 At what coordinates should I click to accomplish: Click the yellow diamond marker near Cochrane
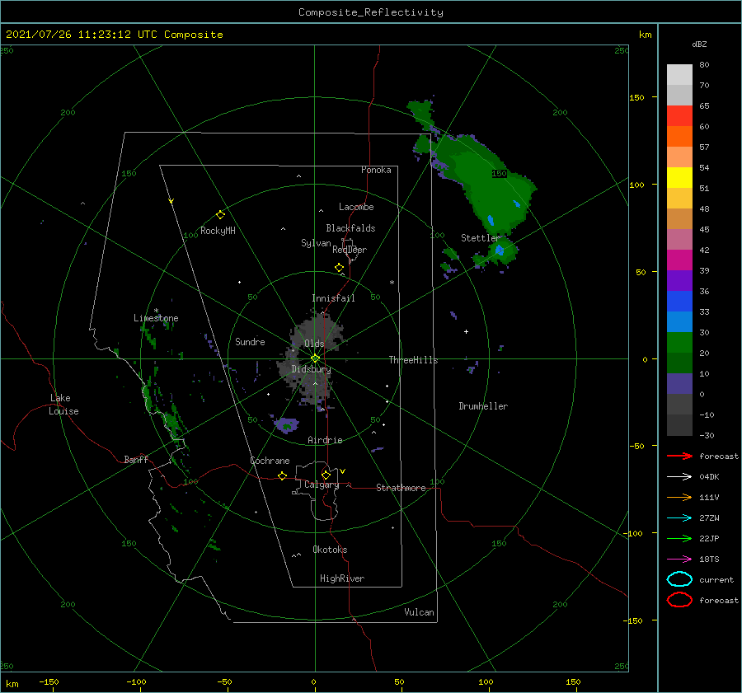(x=282, y=475)
